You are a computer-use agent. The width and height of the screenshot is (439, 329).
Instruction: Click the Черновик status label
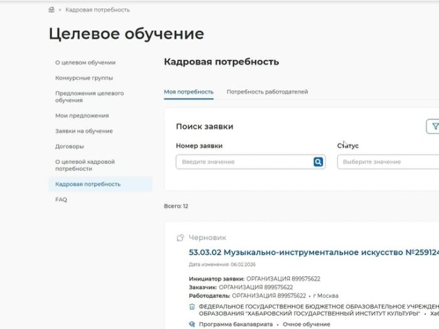pyautogui.click(x=208, y=238)
